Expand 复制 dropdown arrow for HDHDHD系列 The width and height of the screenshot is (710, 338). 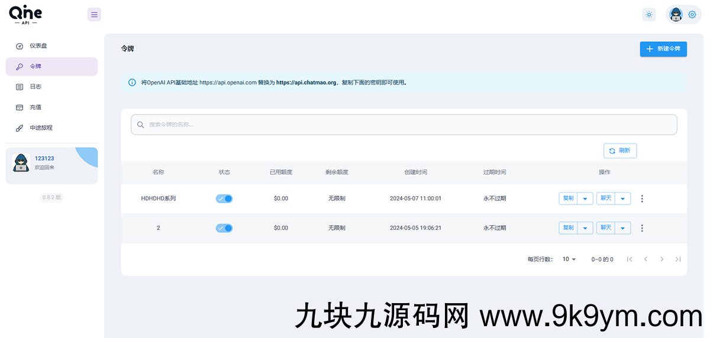point(585,199)
